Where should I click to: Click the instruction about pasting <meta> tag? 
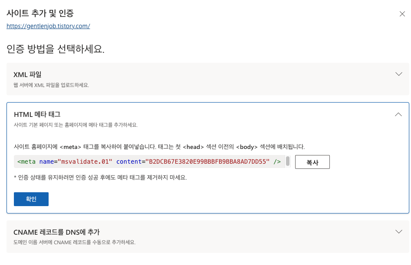point(159,147)
